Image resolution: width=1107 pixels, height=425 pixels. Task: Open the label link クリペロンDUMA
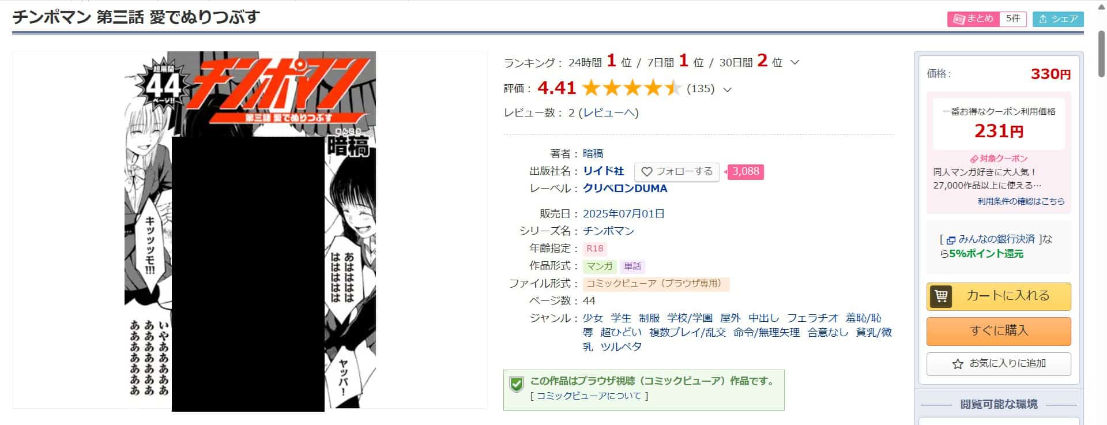point(625,189)
